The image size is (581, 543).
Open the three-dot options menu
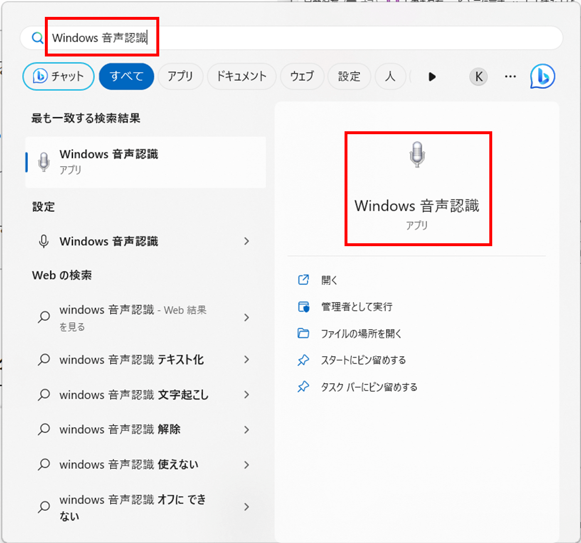510,76
